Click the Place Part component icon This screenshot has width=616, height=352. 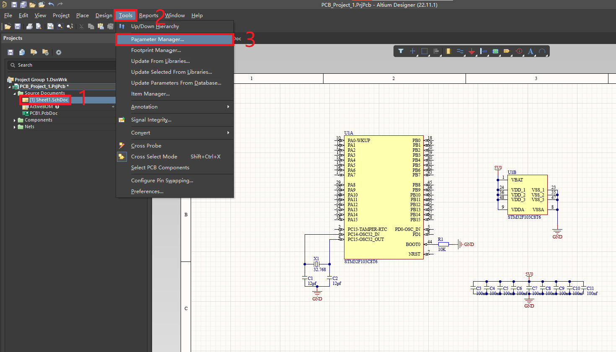tap(448, 51)
